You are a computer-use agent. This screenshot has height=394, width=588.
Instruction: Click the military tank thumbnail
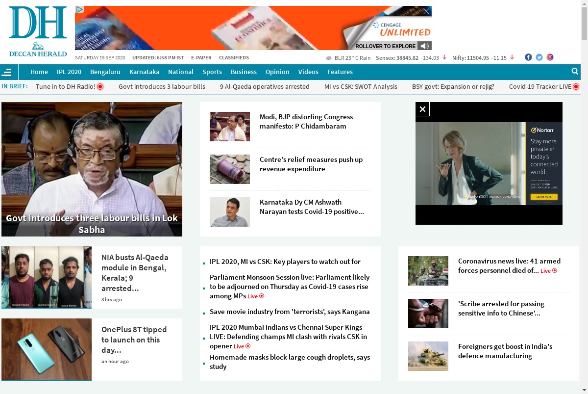coord(428,356)
